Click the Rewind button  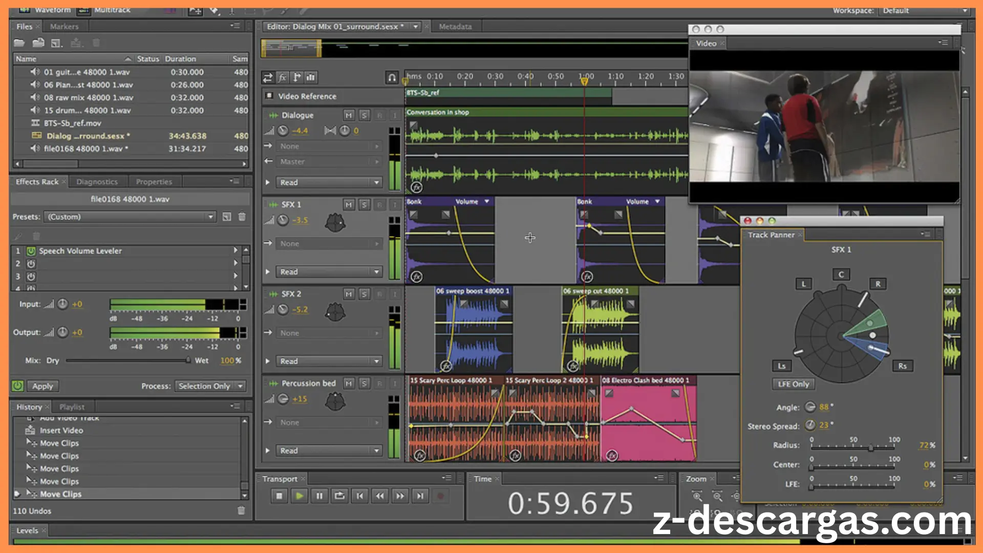pos(380,495)
